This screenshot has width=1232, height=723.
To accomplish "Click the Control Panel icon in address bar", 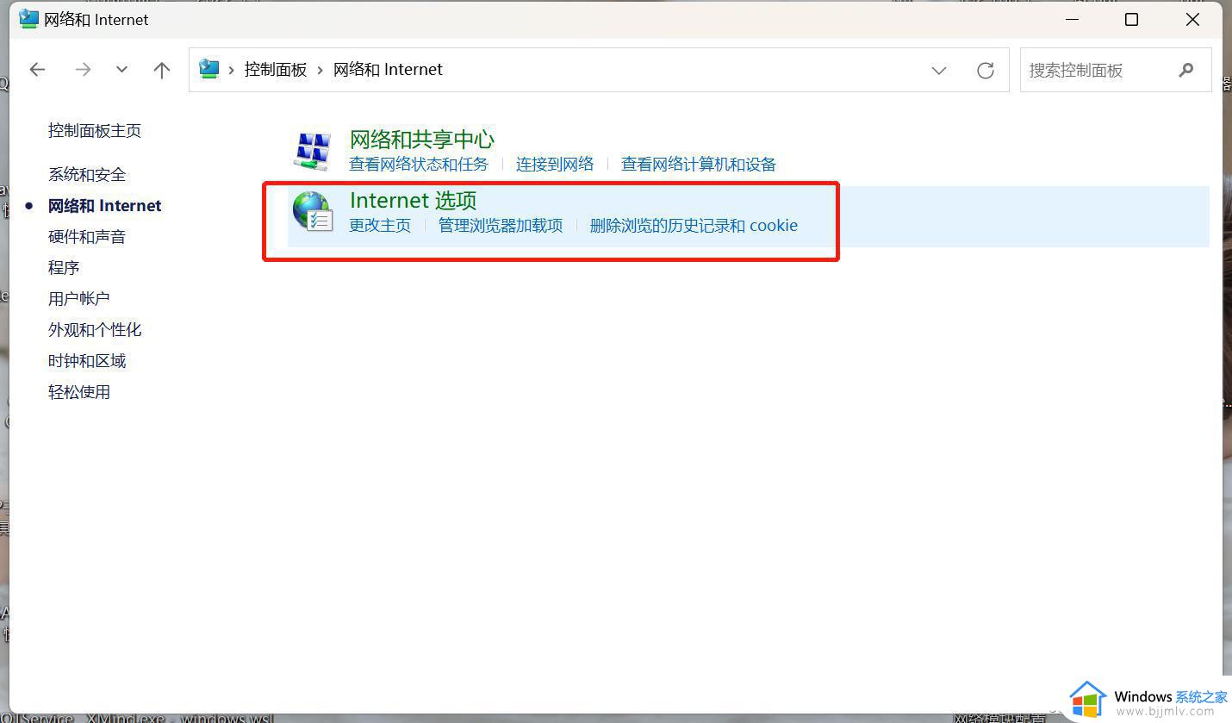I will [208, 69].
